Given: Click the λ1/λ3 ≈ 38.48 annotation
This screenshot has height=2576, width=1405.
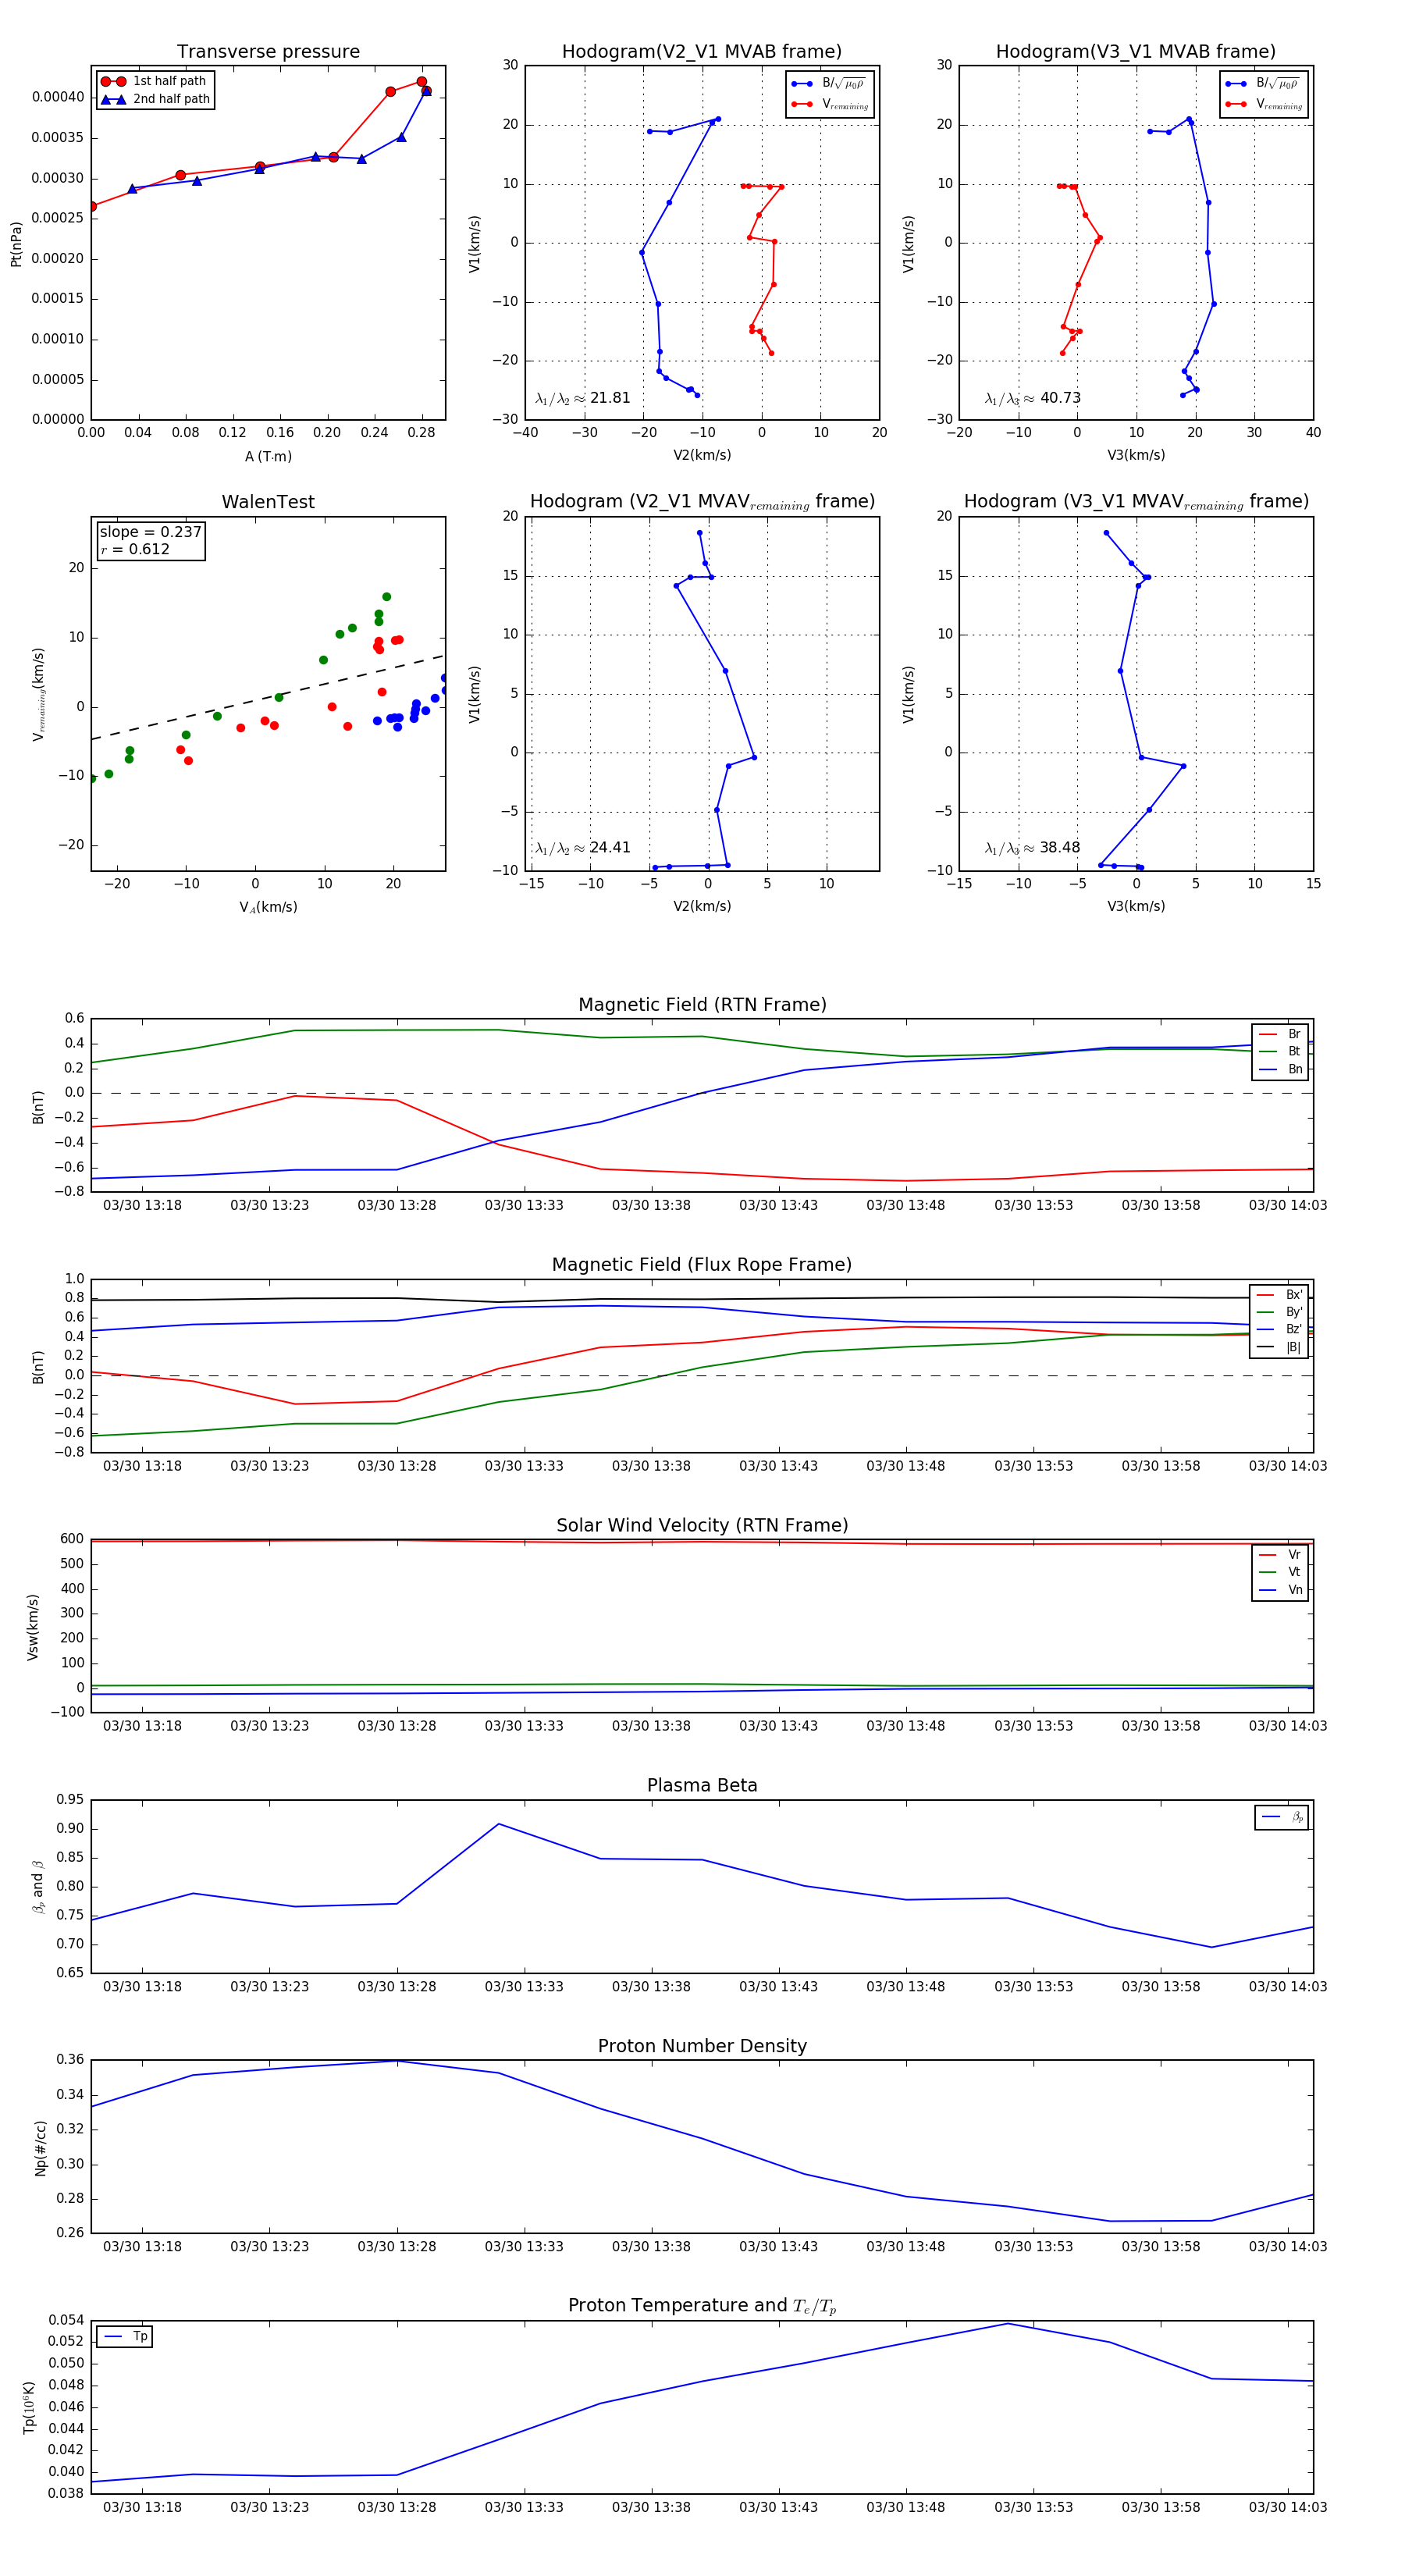Looking at the screenshot, I should (1033, 848).
